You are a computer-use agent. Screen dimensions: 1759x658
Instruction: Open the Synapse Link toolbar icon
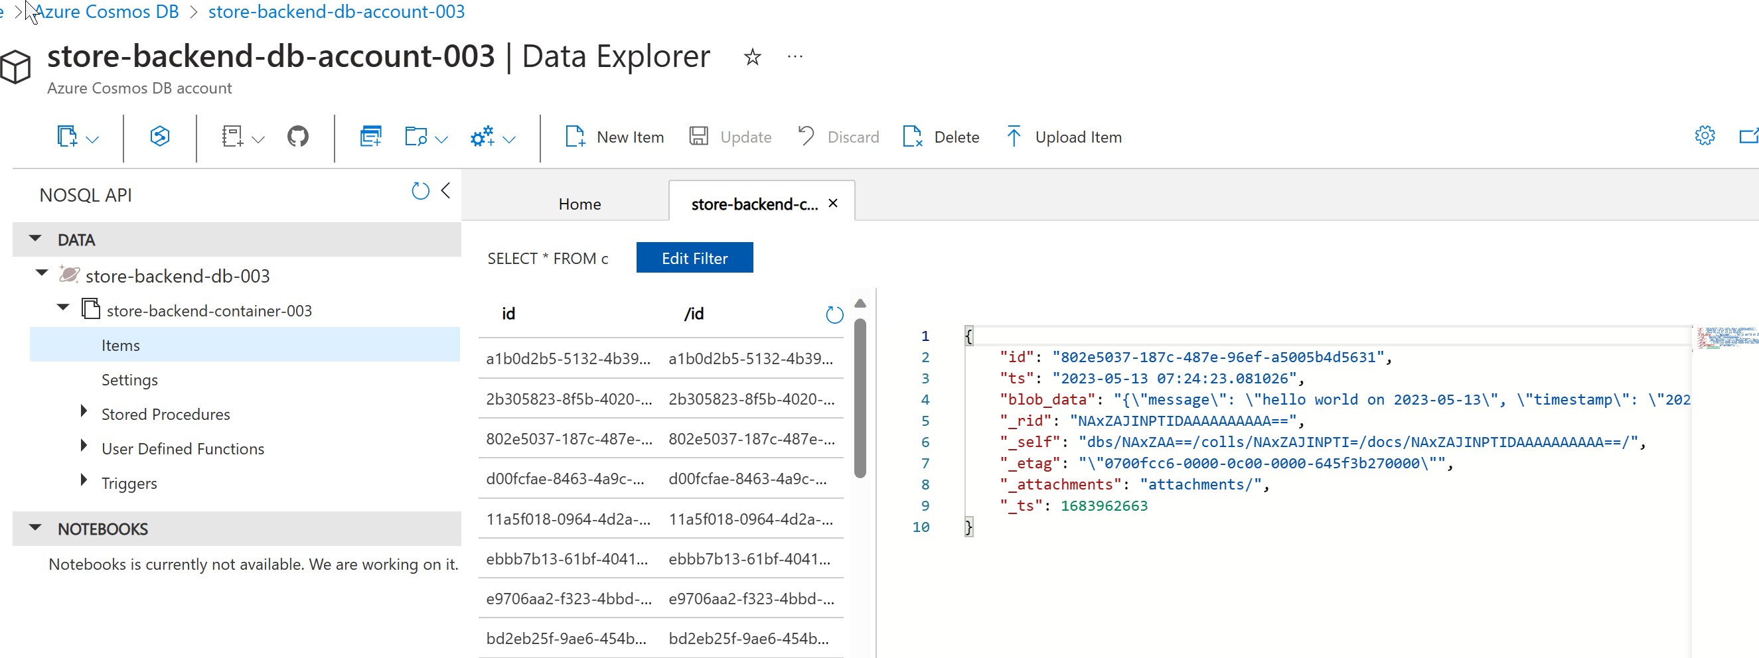tap(159, 137)
